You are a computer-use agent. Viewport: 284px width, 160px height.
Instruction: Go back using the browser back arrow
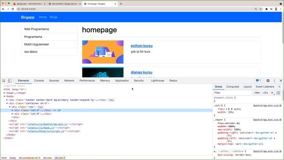[3, 9]
